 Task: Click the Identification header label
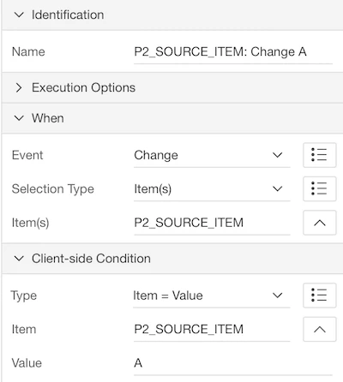click(68, 15)
